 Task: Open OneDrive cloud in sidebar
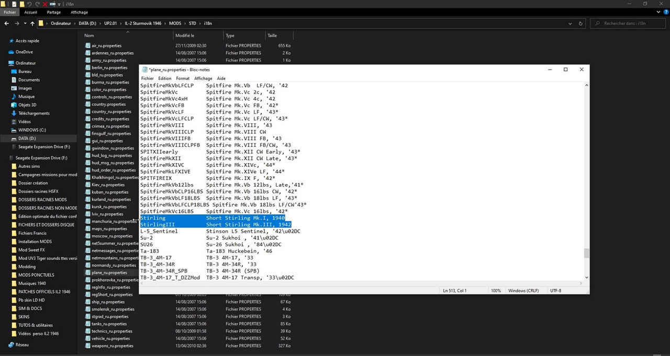pyautogui.click(x=10, y=52)
